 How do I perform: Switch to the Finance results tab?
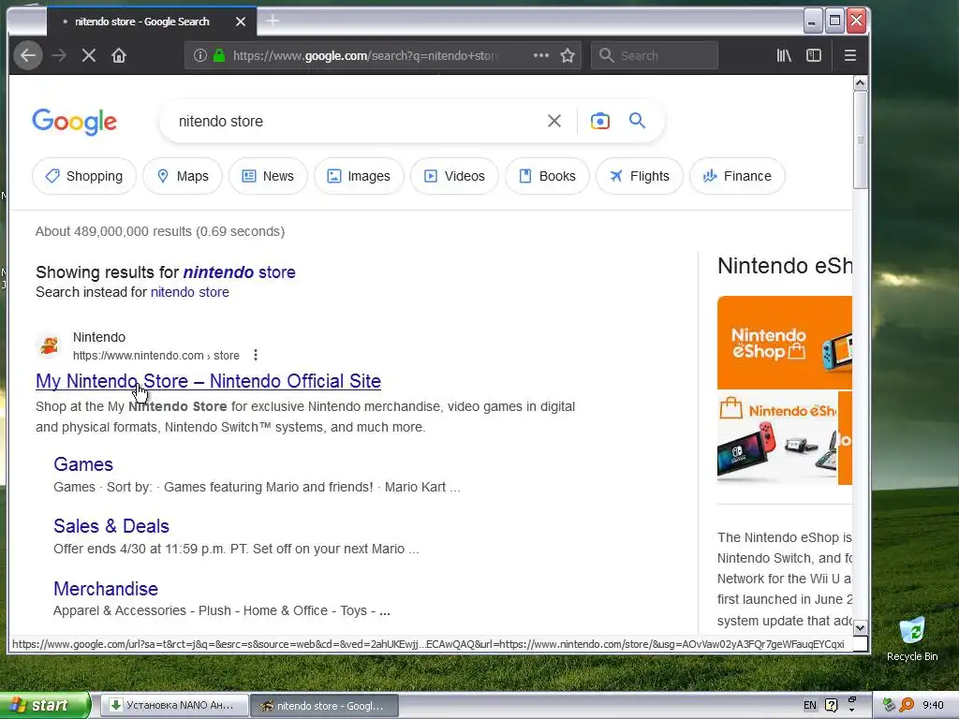pos(737,176)
